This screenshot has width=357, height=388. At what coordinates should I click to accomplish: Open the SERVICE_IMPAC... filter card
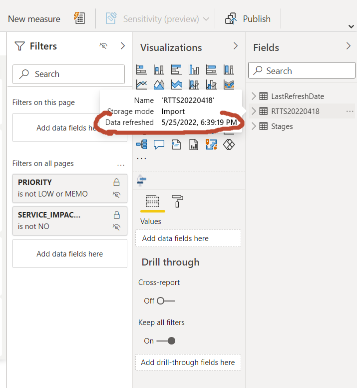click(x=70, y=221)
